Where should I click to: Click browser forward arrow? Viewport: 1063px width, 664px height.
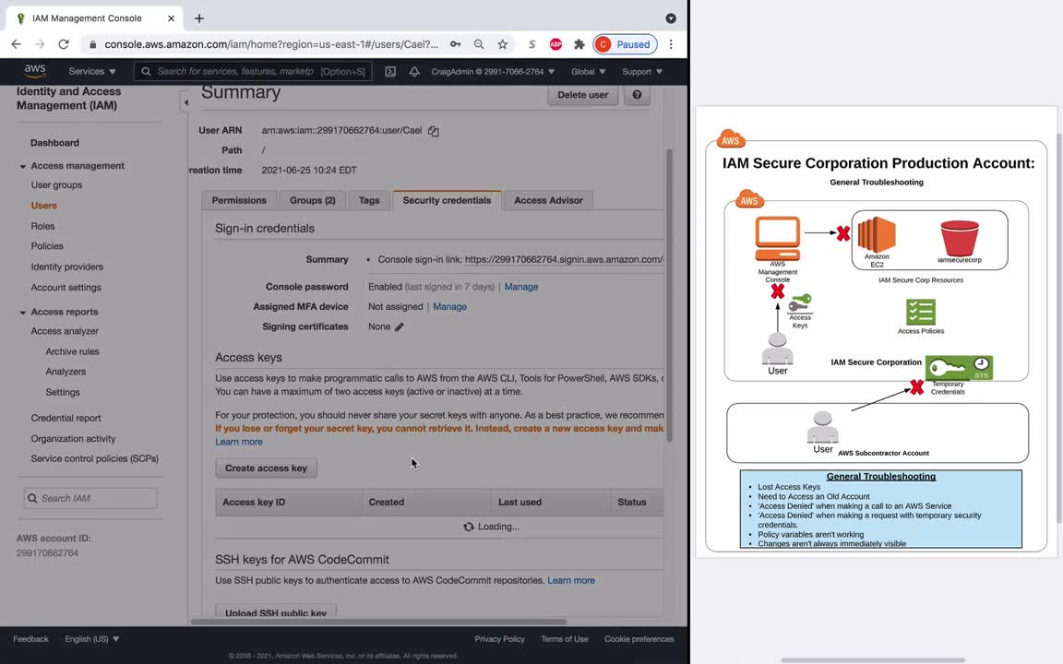40,44
